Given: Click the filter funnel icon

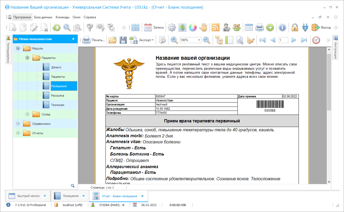Looking at the screenshot, I should coord(89,27).
